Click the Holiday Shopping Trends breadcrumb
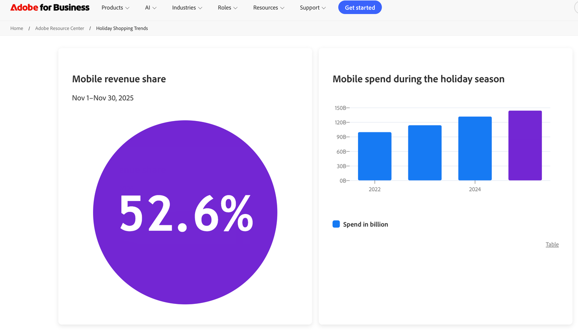 pyautogui.click(x=122, y=28)
